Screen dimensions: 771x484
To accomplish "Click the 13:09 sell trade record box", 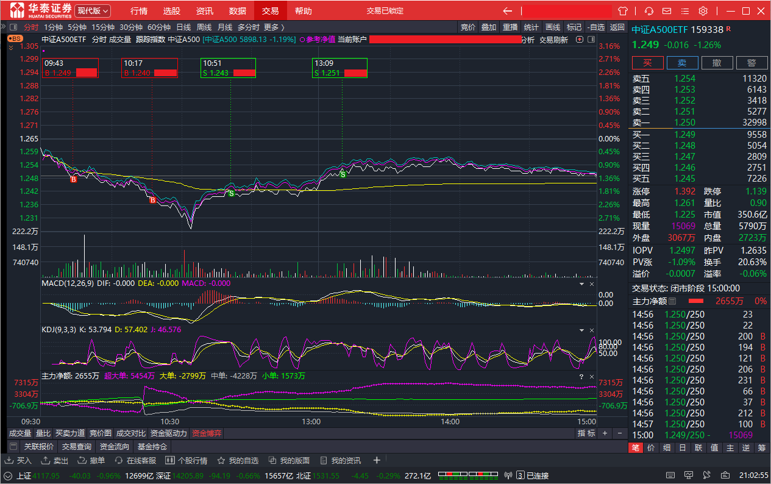I will pos(341,68).
